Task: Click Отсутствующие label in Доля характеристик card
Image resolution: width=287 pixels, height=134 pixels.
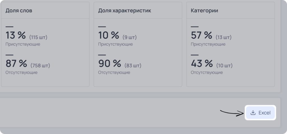Action: coord(114,72)
